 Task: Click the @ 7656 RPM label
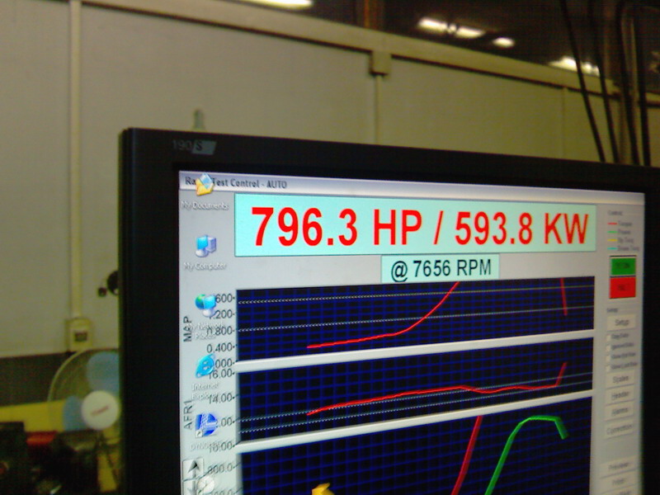[441, 270]
